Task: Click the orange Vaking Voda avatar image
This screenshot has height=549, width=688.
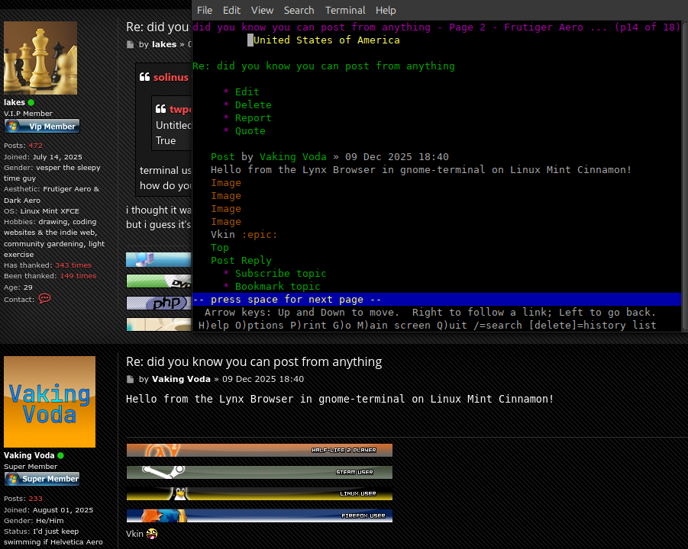Action: (x=50, y=402)
